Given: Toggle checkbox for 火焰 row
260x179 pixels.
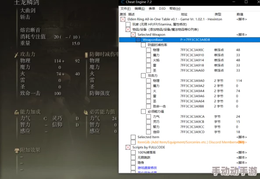Looking at the screenshot, I should [x=148, y=60].
